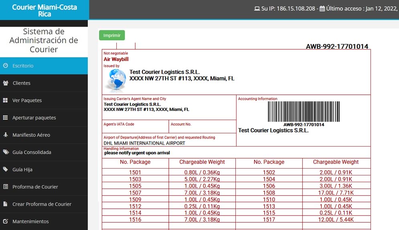Click package number 1504
The width and height of the screenshot is (399, 230).
pos(269,179)
